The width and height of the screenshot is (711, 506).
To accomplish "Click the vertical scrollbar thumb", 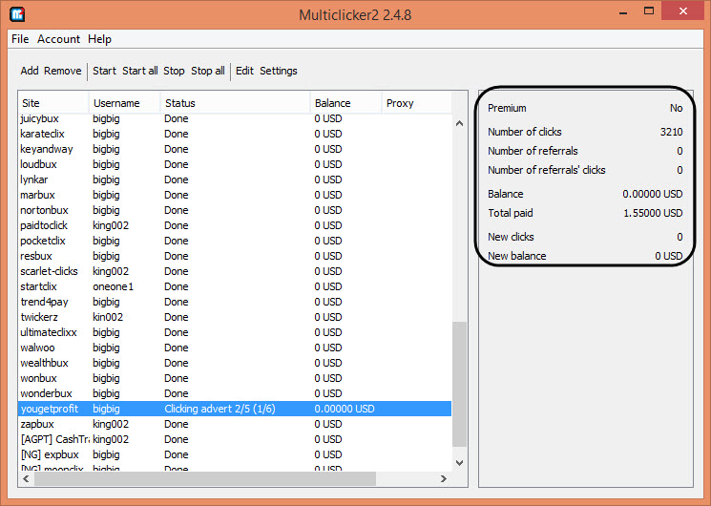I will click(x=459, y=384).
